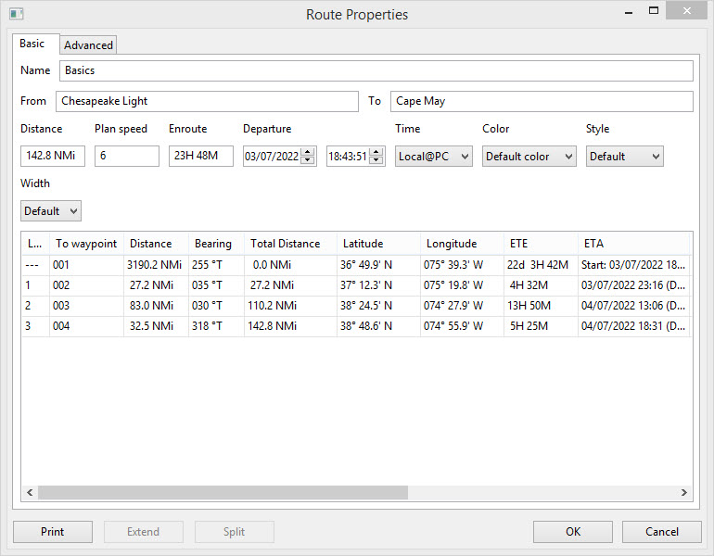Click the Total Distance column header
Viewport: 714px width, 556px height.
286,244
